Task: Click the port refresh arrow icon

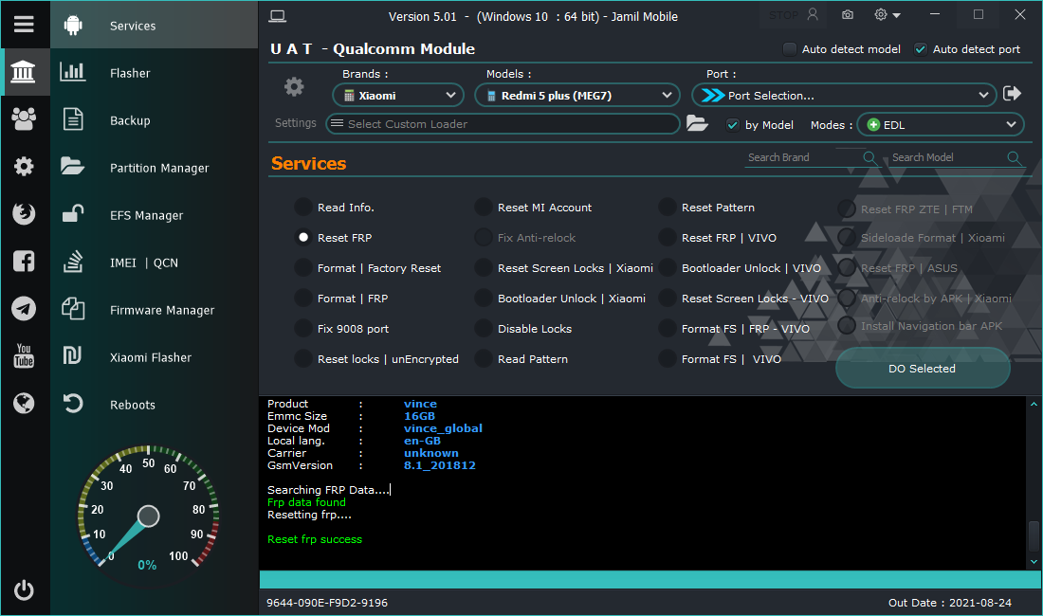Action: 1012,94
